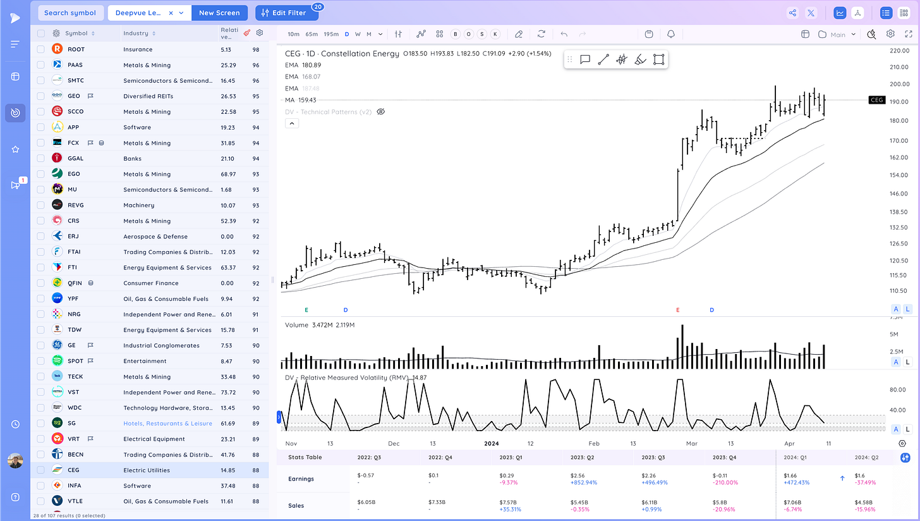Click the undo arrow in chart toolbar

point(564,34)
